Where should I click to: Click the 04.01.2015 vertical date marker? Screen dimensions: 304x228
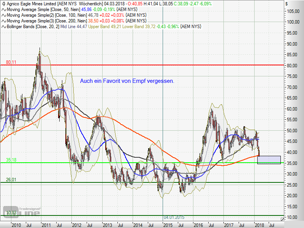pos(175,217)
